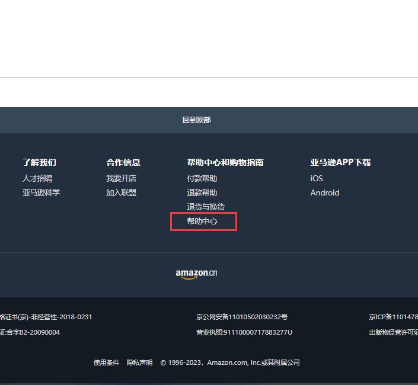Click the amazon.cn logo
The width and height of the screenshot is (418, 385).
pyautogui.click(x=196, y=274)
